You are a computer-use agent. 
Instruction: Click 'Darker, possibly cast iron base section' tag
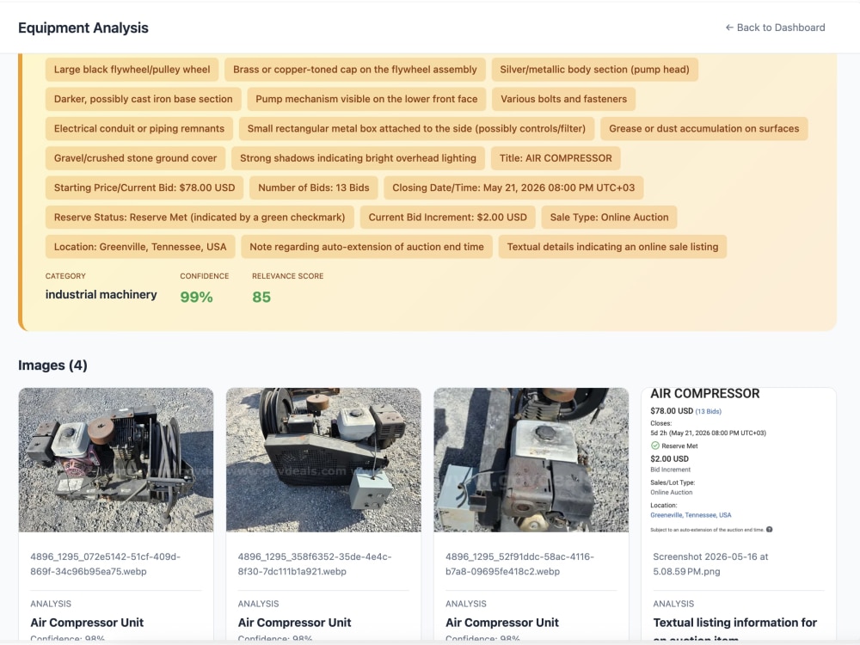(x=143, y=99)
